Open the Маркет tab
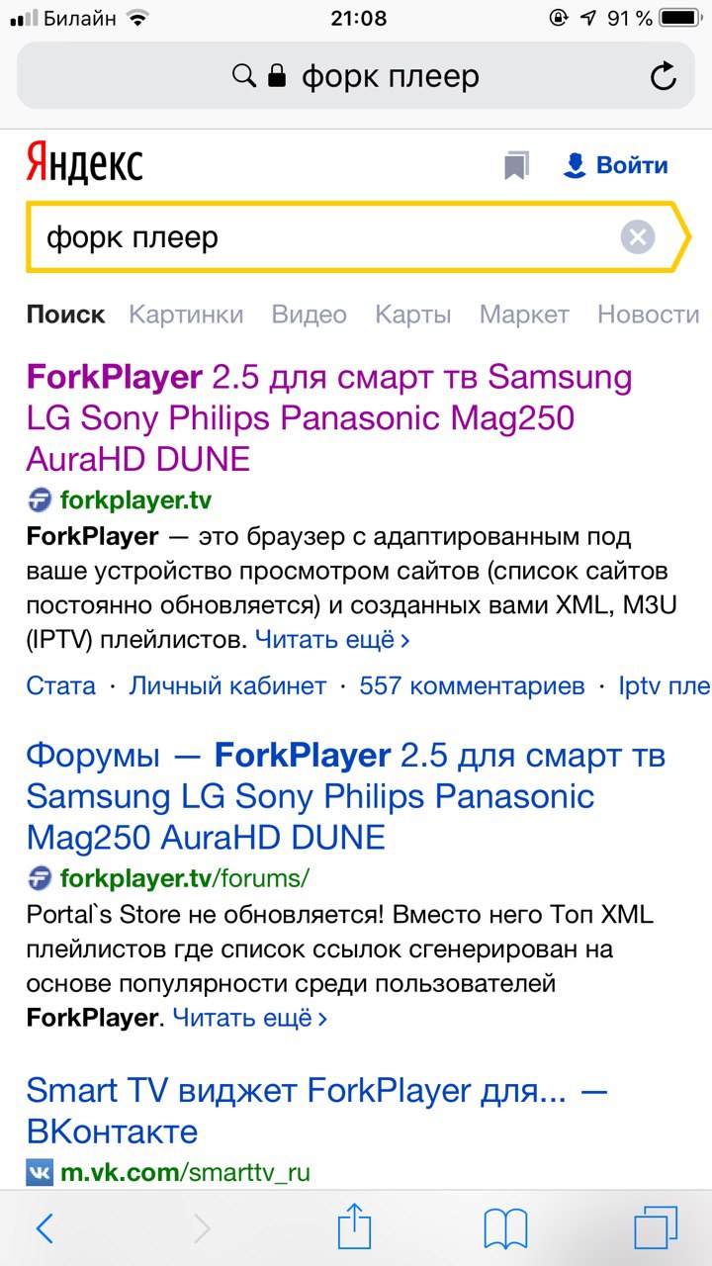Viewport: 712px width, 1266px height. tap(524, 315)
